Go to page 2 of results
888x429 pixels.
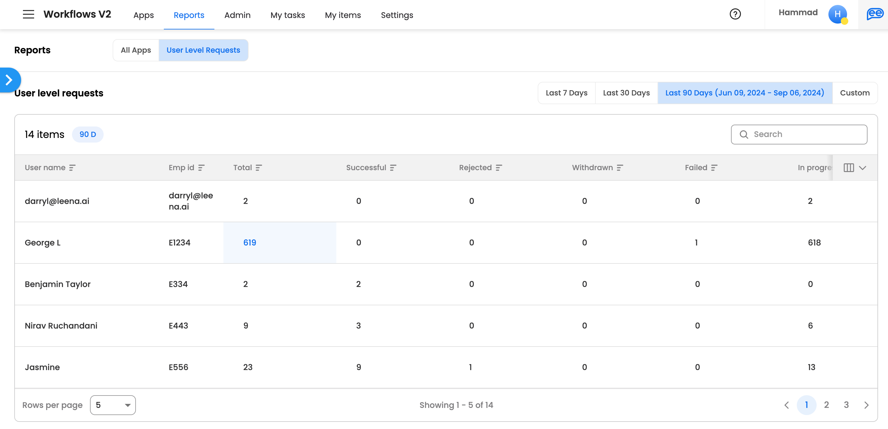pos(826,405)
